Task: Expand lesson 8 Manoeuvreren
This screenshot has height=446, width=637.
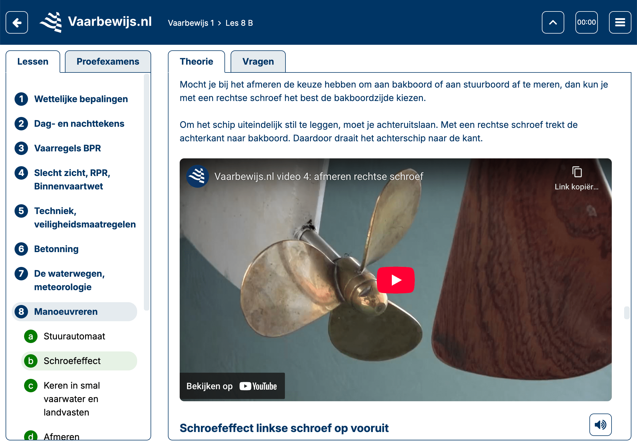Action: pyautogui.click(x=74, y=312)
